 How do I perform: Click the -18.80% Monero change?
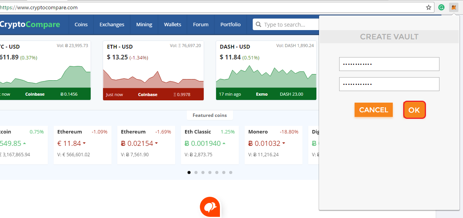click(x=289, y=132)
